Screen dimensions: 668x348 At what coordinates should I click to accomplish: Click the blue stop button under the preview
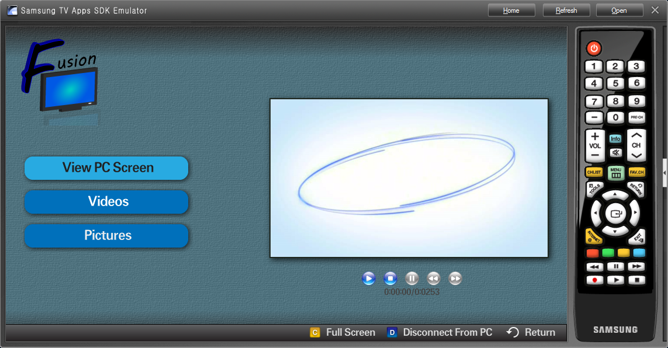point(390,279)
